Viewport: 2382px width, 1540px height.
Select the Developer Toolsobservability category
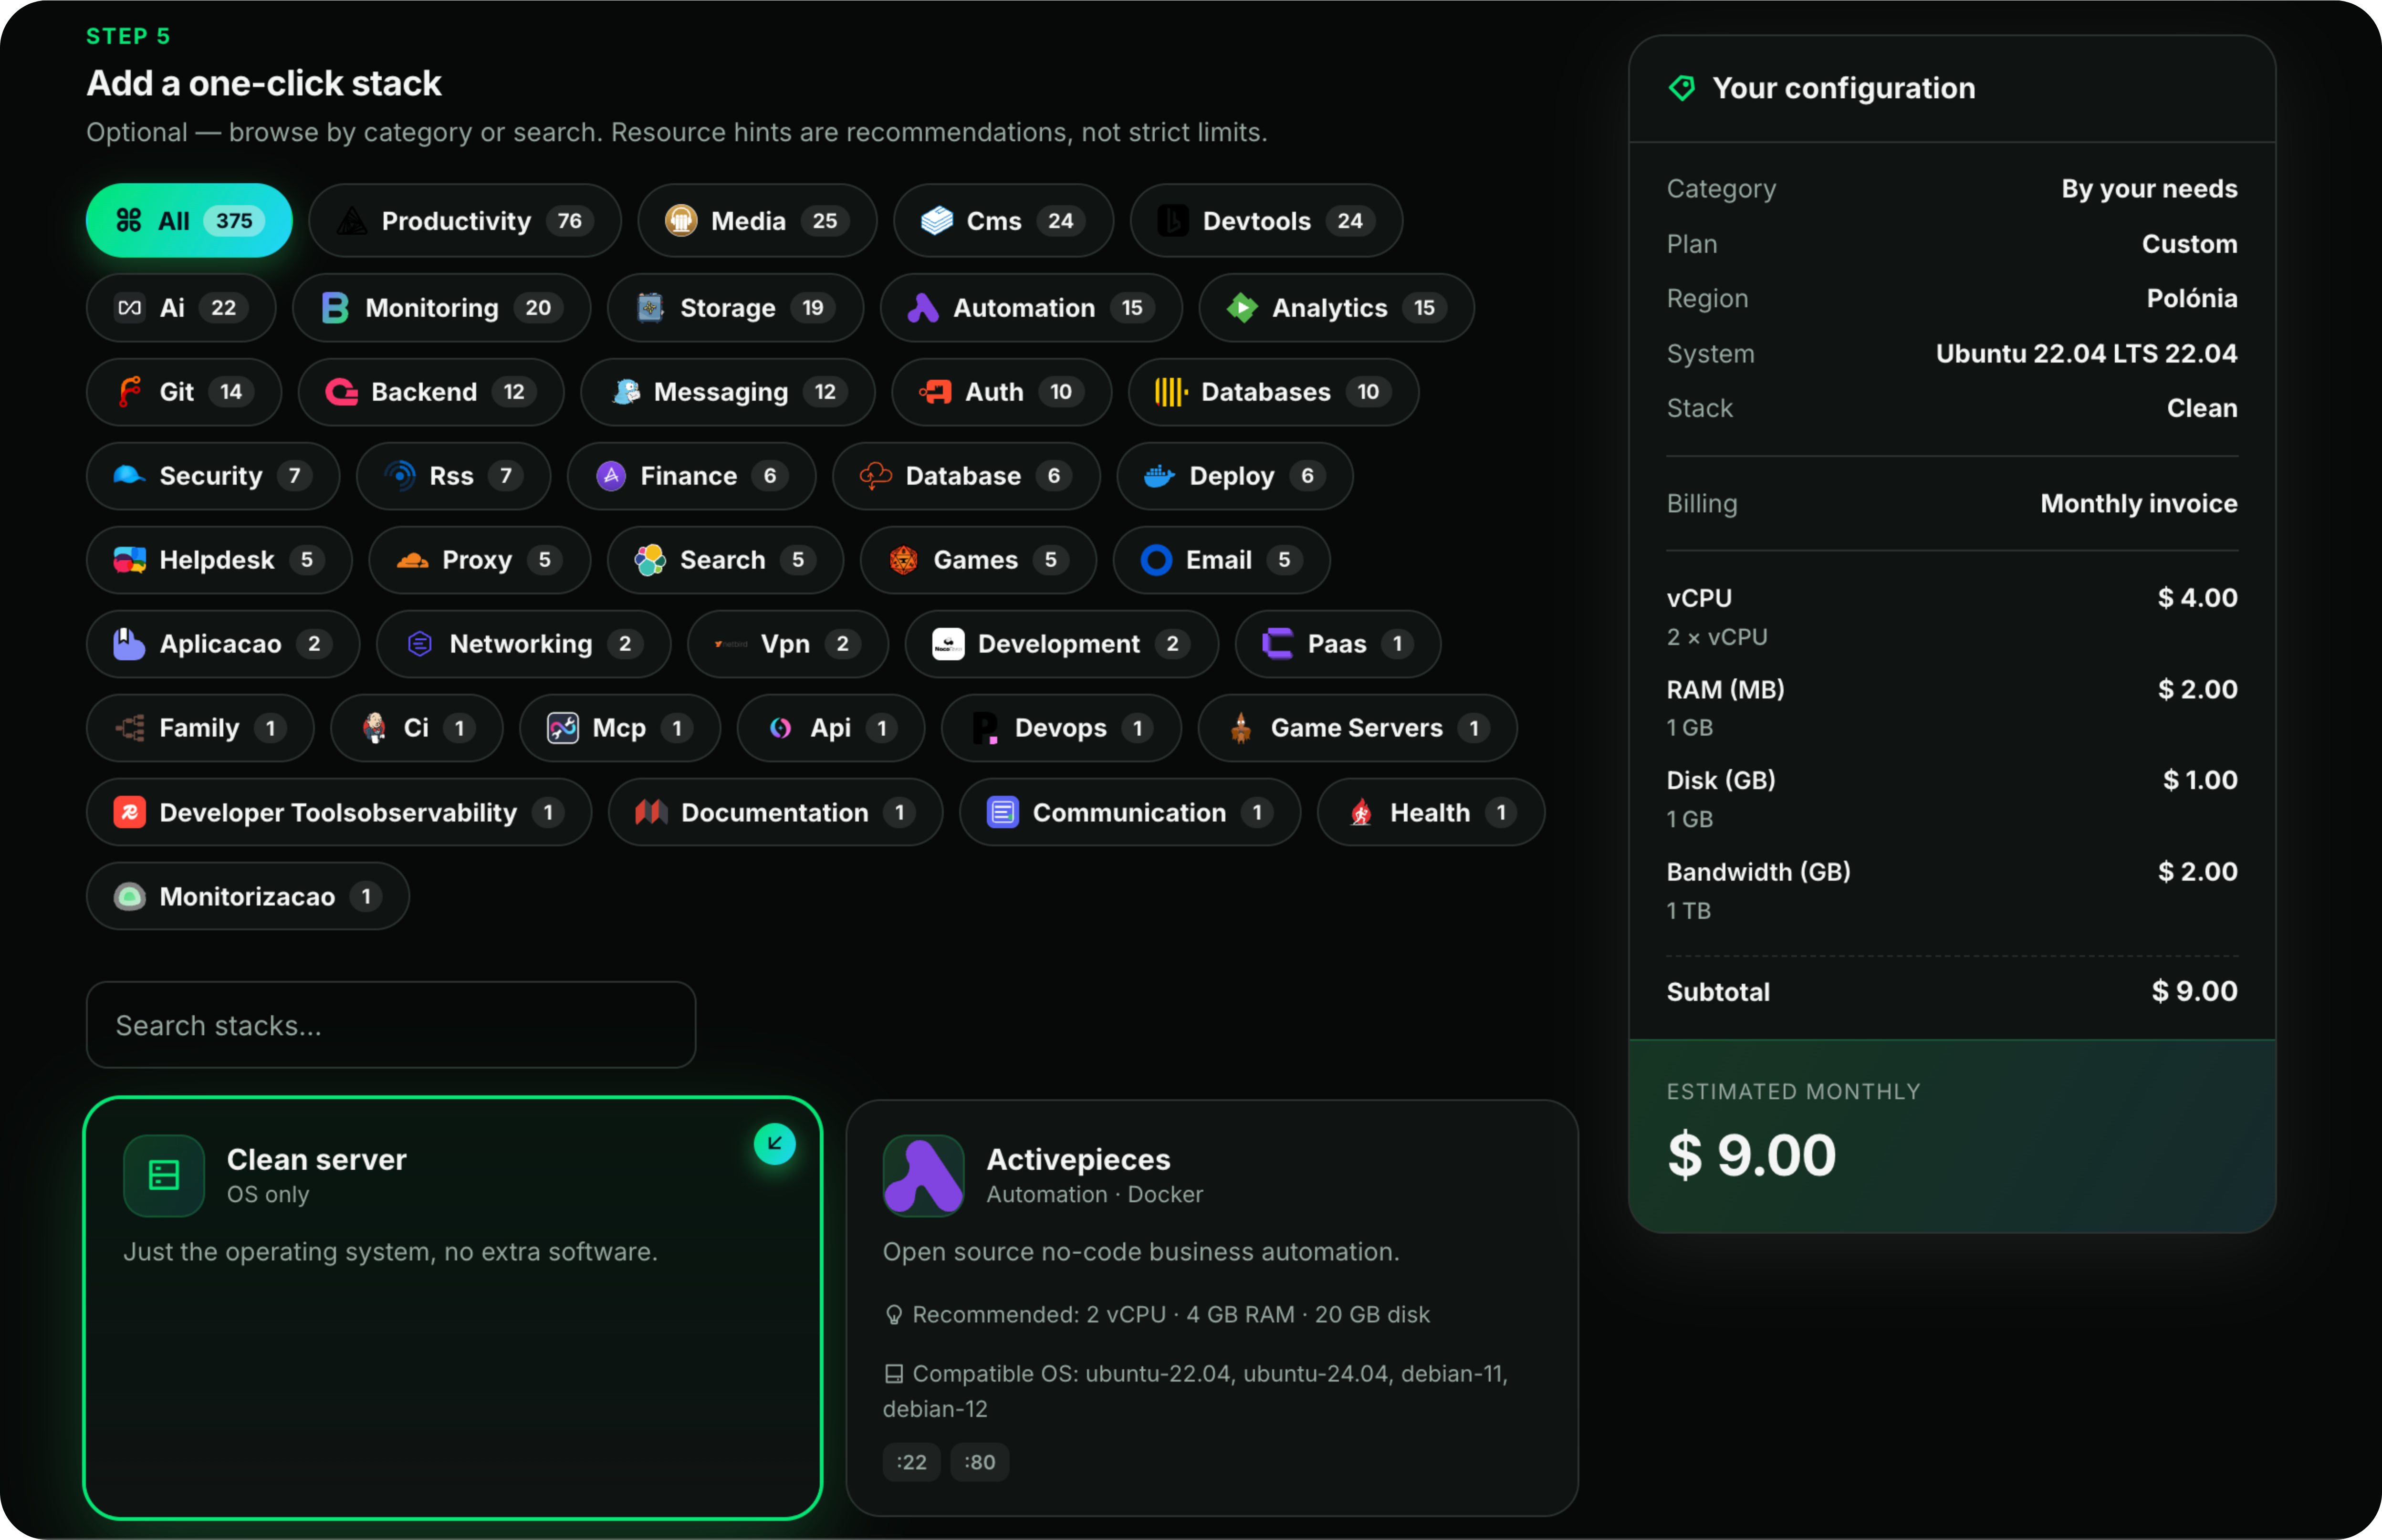tap(339, 813)
